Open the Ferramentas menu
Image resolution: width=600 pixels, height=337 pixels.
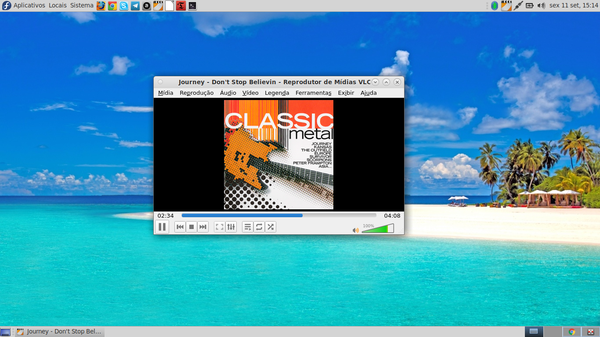pyautogui.click(x=313, y=93)
